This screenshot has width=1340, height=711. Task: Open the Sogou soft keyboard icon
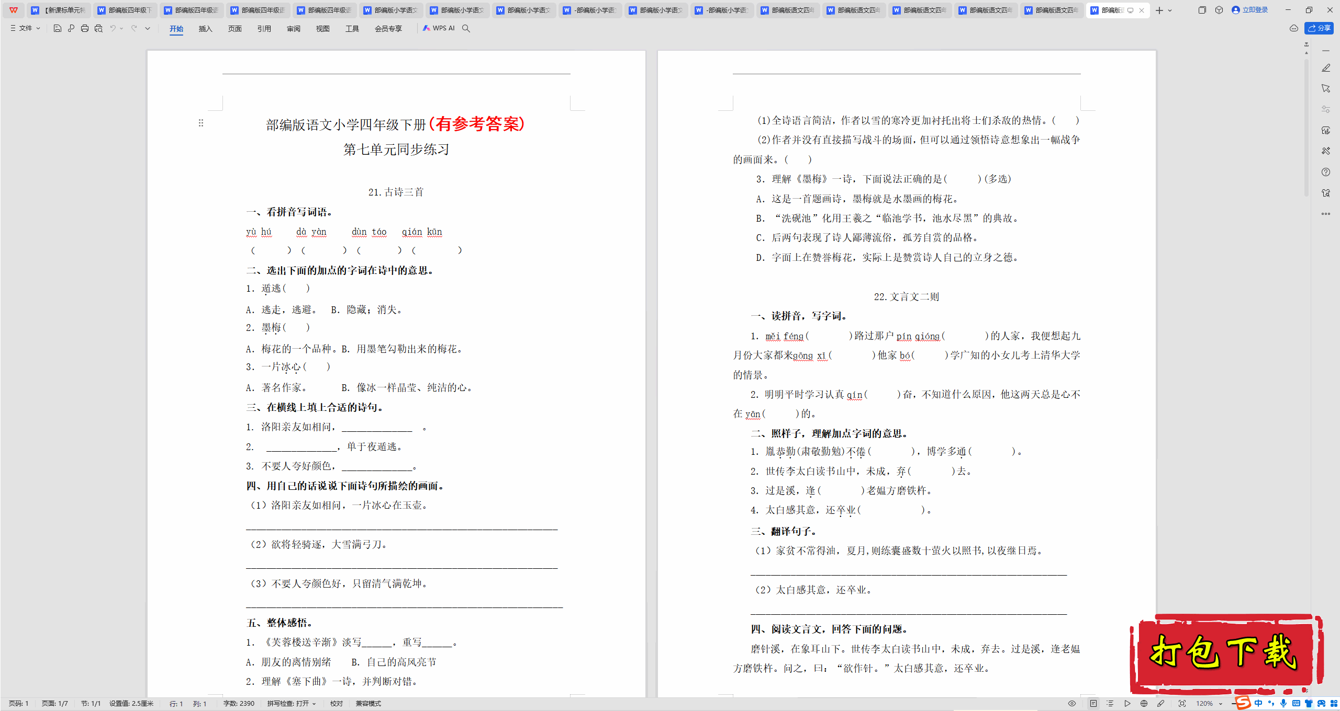pos(1296,704)
